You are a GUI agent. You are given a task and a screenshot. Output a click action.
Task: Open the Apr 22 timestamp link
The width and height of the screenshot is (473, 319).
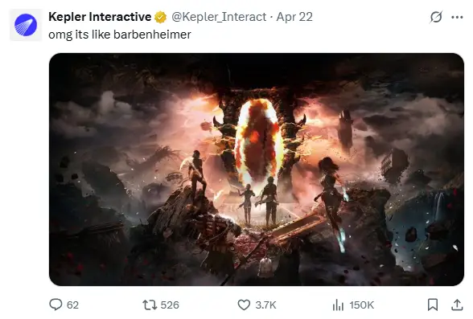coord(294,17)
